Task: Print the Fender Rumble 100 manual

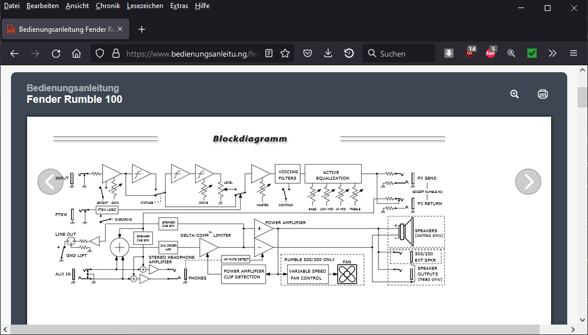Action: coord(542,94)
